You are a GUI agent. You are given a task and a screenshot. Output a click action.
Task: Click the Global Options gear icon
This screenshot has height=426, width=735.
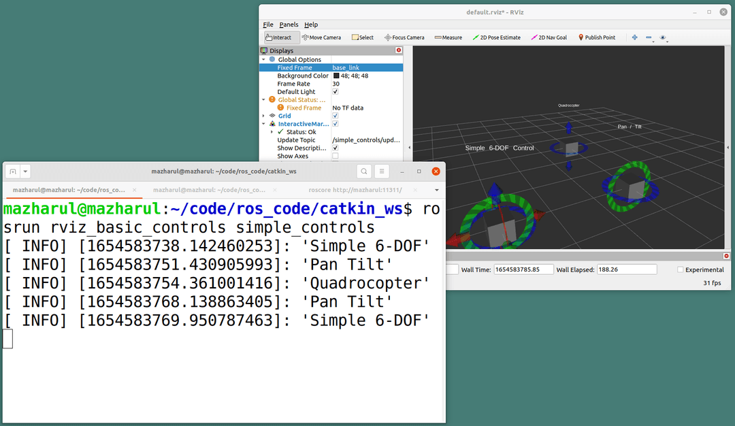272,59
